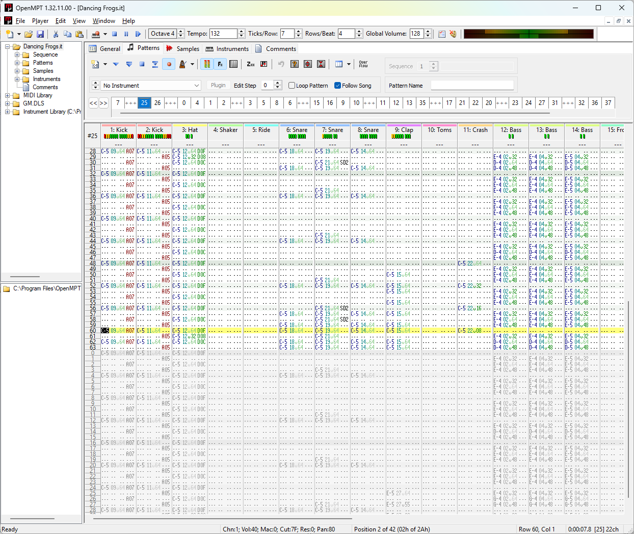634x534 pixels.
Task: Increase Tempo with spinner up arrow
Action: click(242, 32)
